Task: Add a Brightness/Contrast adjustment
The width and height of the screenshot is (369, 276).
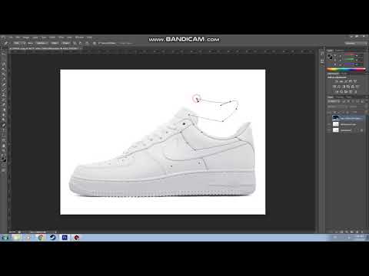Action: pos(336,81)
